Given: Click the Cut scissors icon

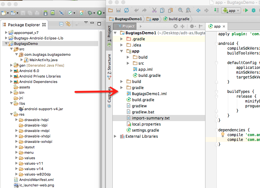Looking at the screenshot, I should tap(154, 11).
